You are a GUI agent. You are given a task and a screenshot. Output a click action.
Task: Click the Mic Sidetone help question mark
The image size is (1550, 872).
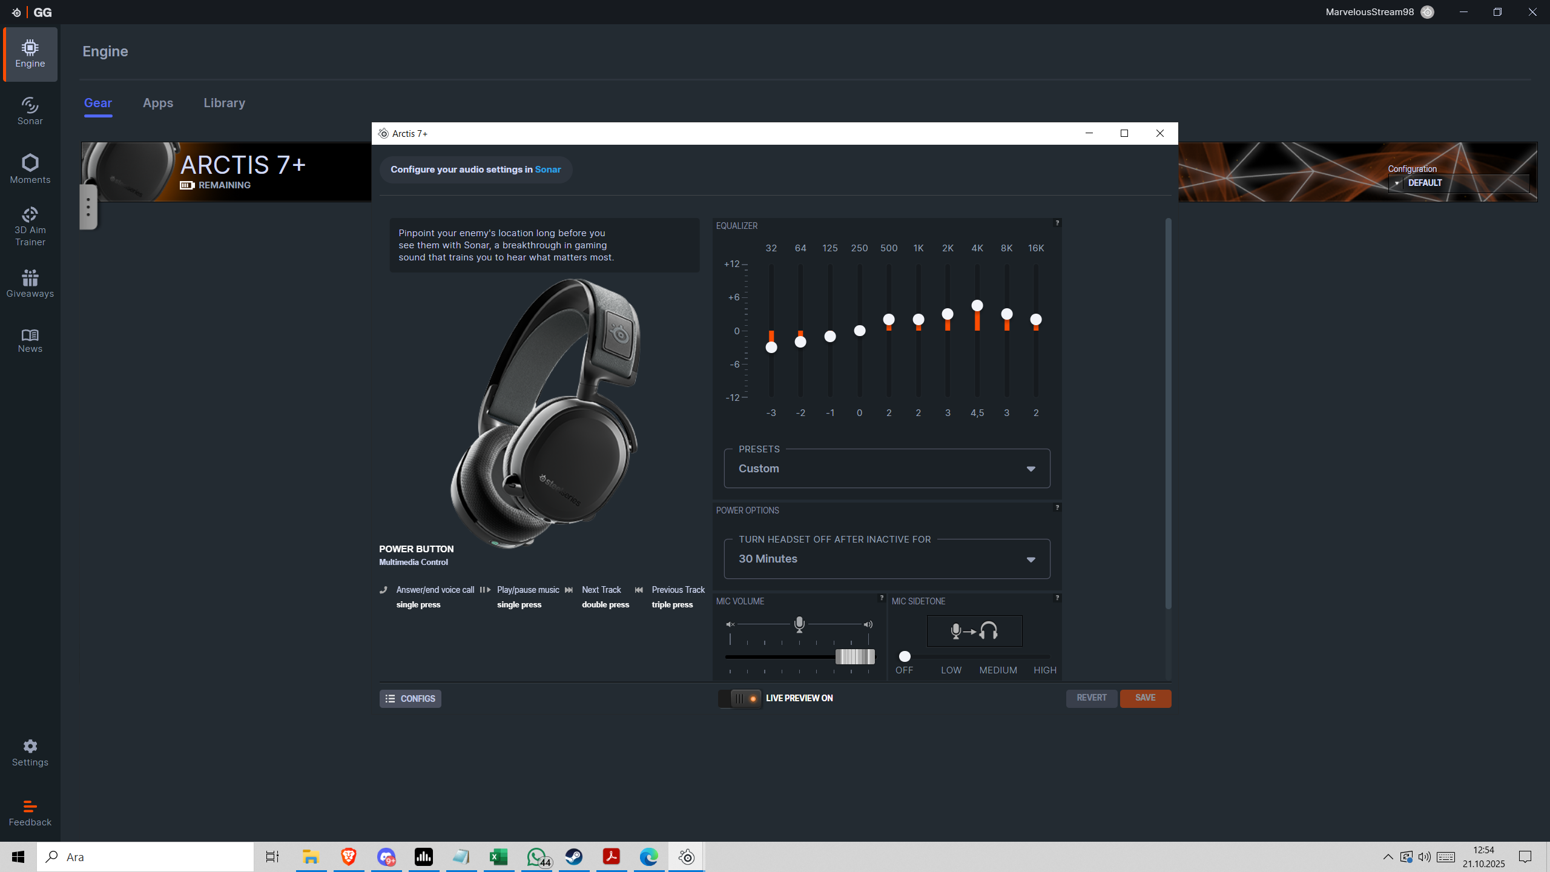[1057, 598]
